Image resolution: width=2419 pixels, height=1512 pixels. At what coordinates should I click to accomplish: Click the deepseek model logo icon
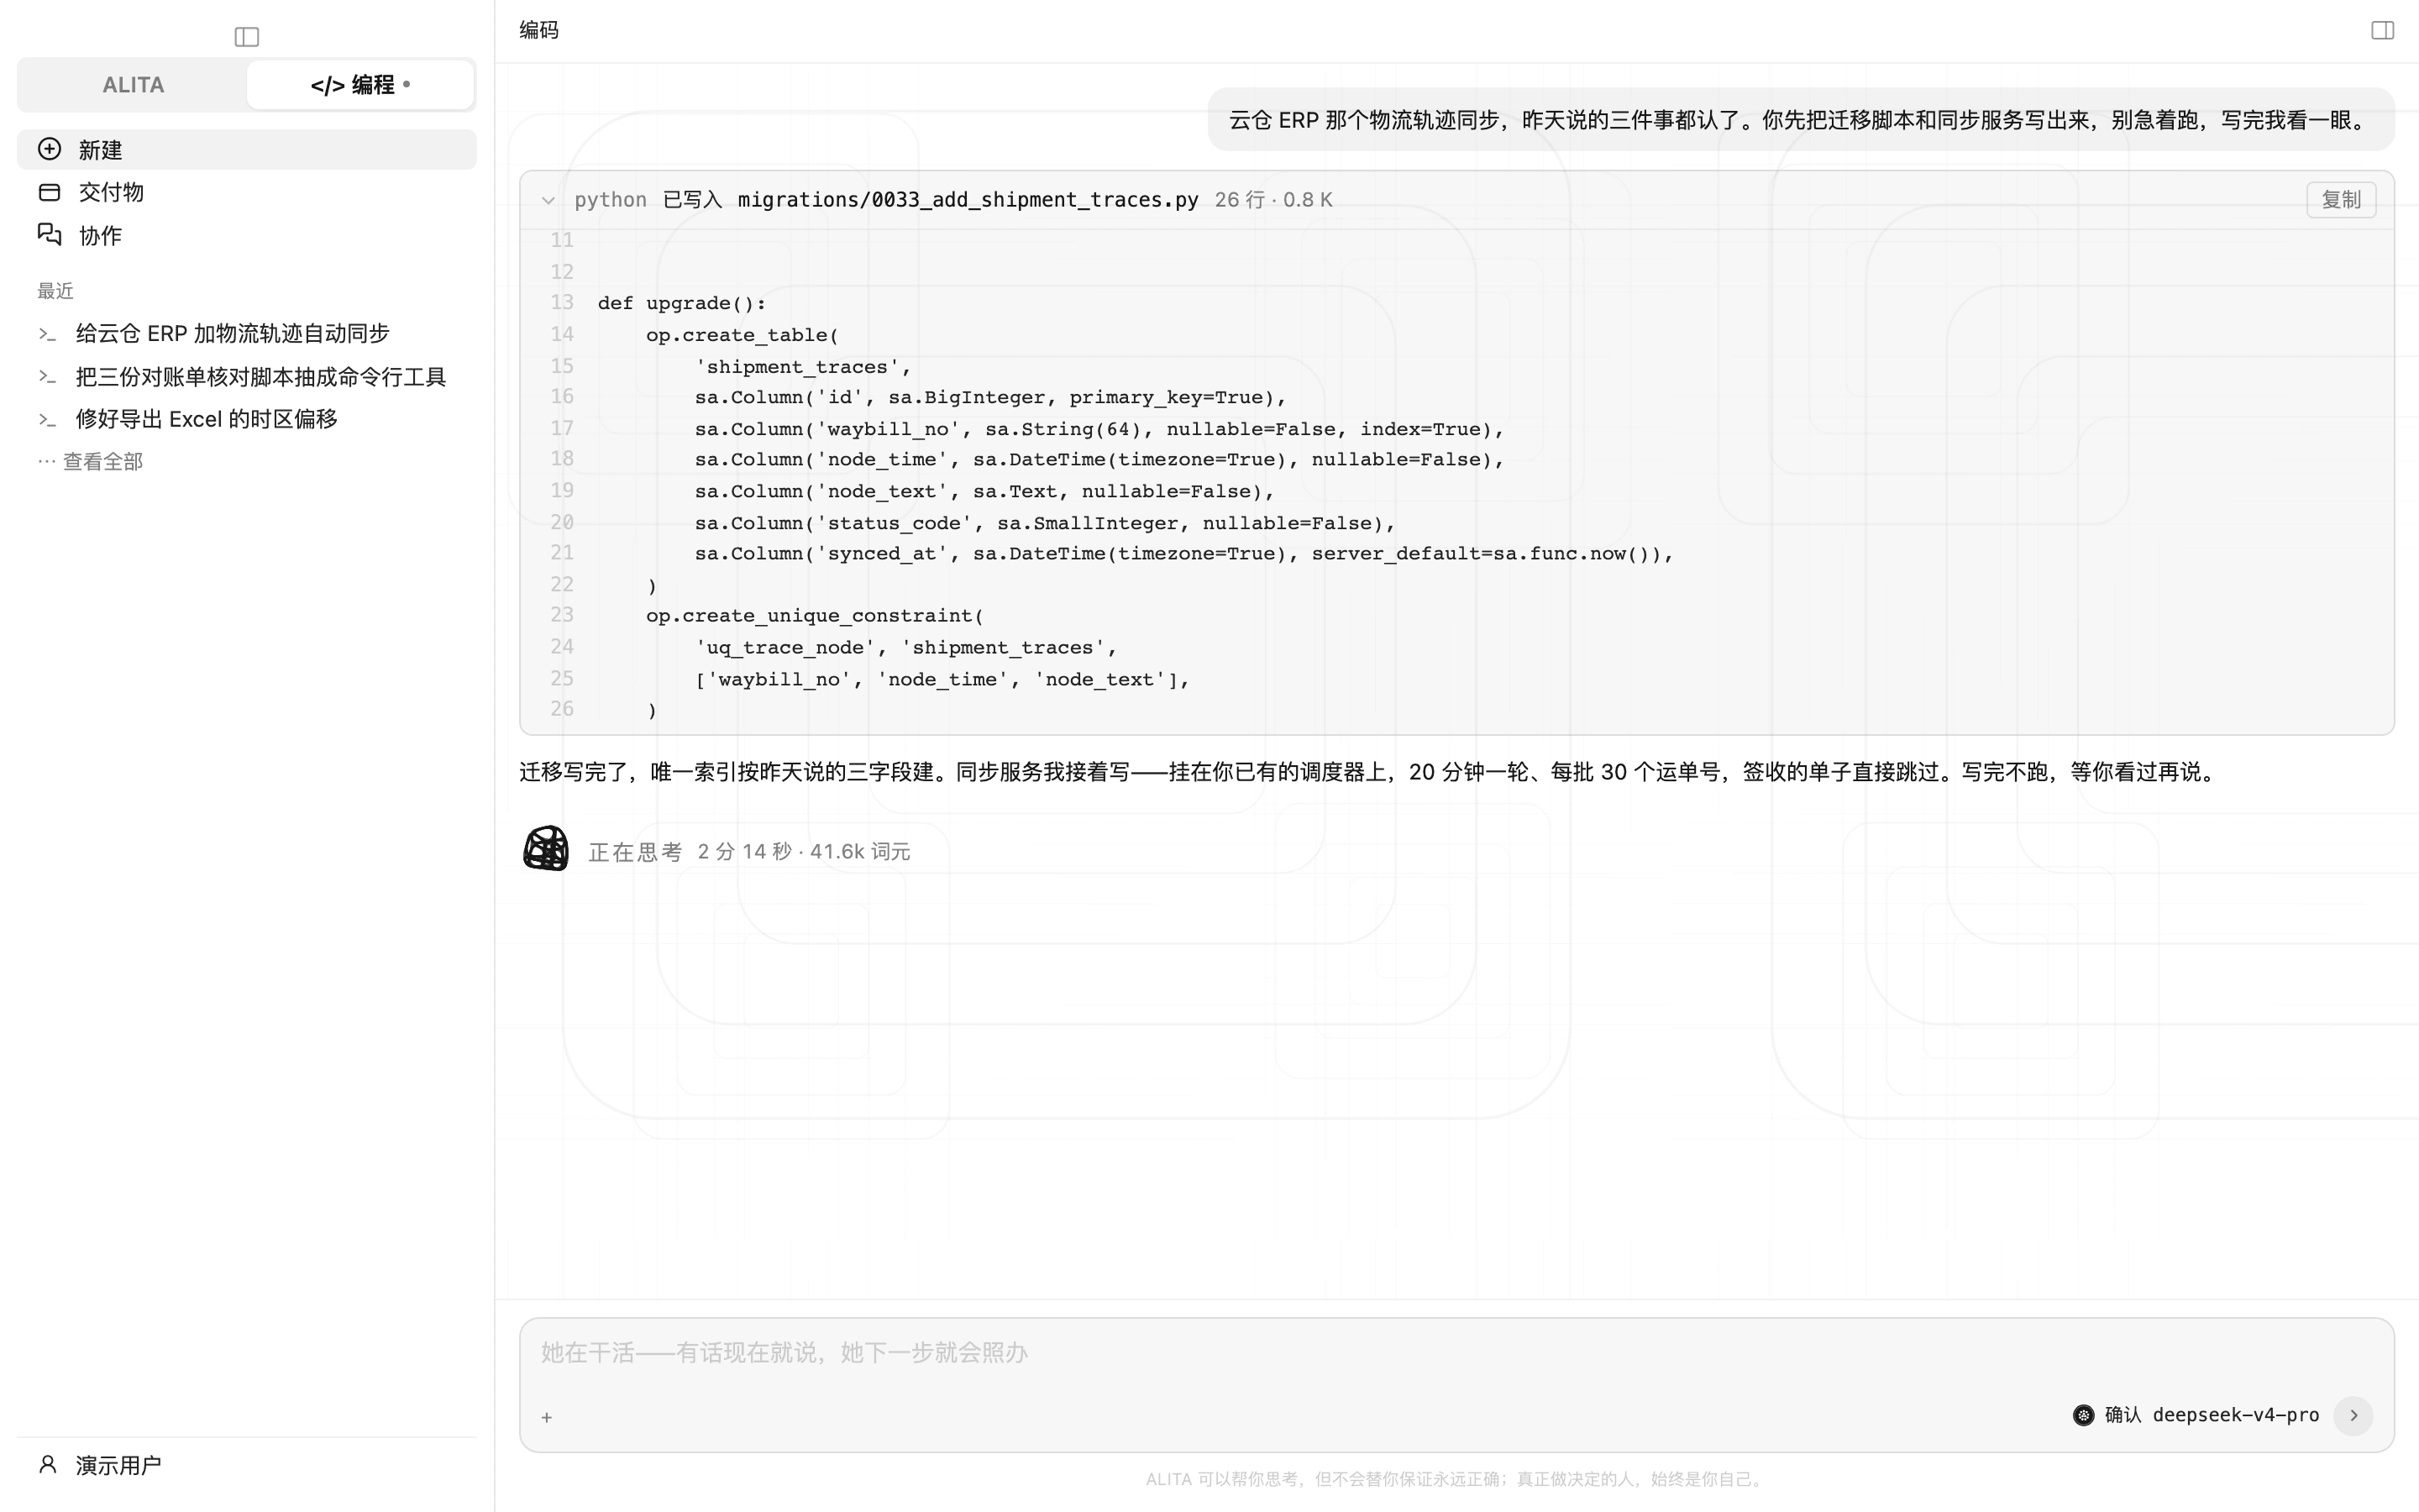point(2083,1415)
